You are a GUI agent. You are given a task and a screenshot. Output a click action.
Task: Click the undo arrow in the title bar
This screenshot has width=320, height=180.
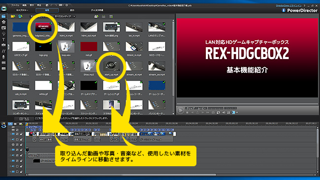(51, 5)
